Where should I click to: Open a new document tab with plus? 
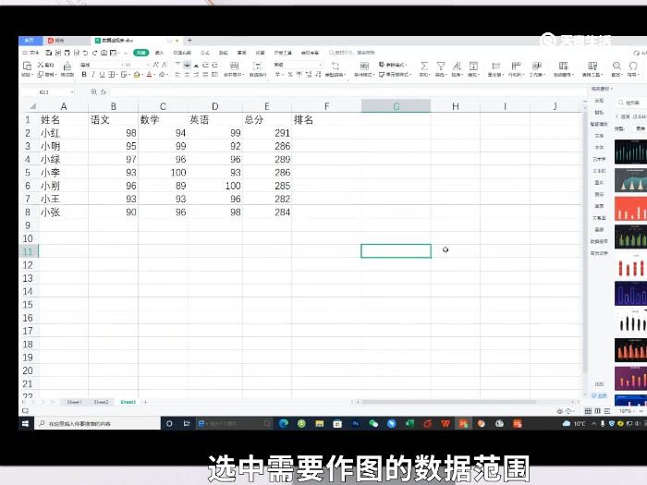pyautogui.click(x=189, y=41)
